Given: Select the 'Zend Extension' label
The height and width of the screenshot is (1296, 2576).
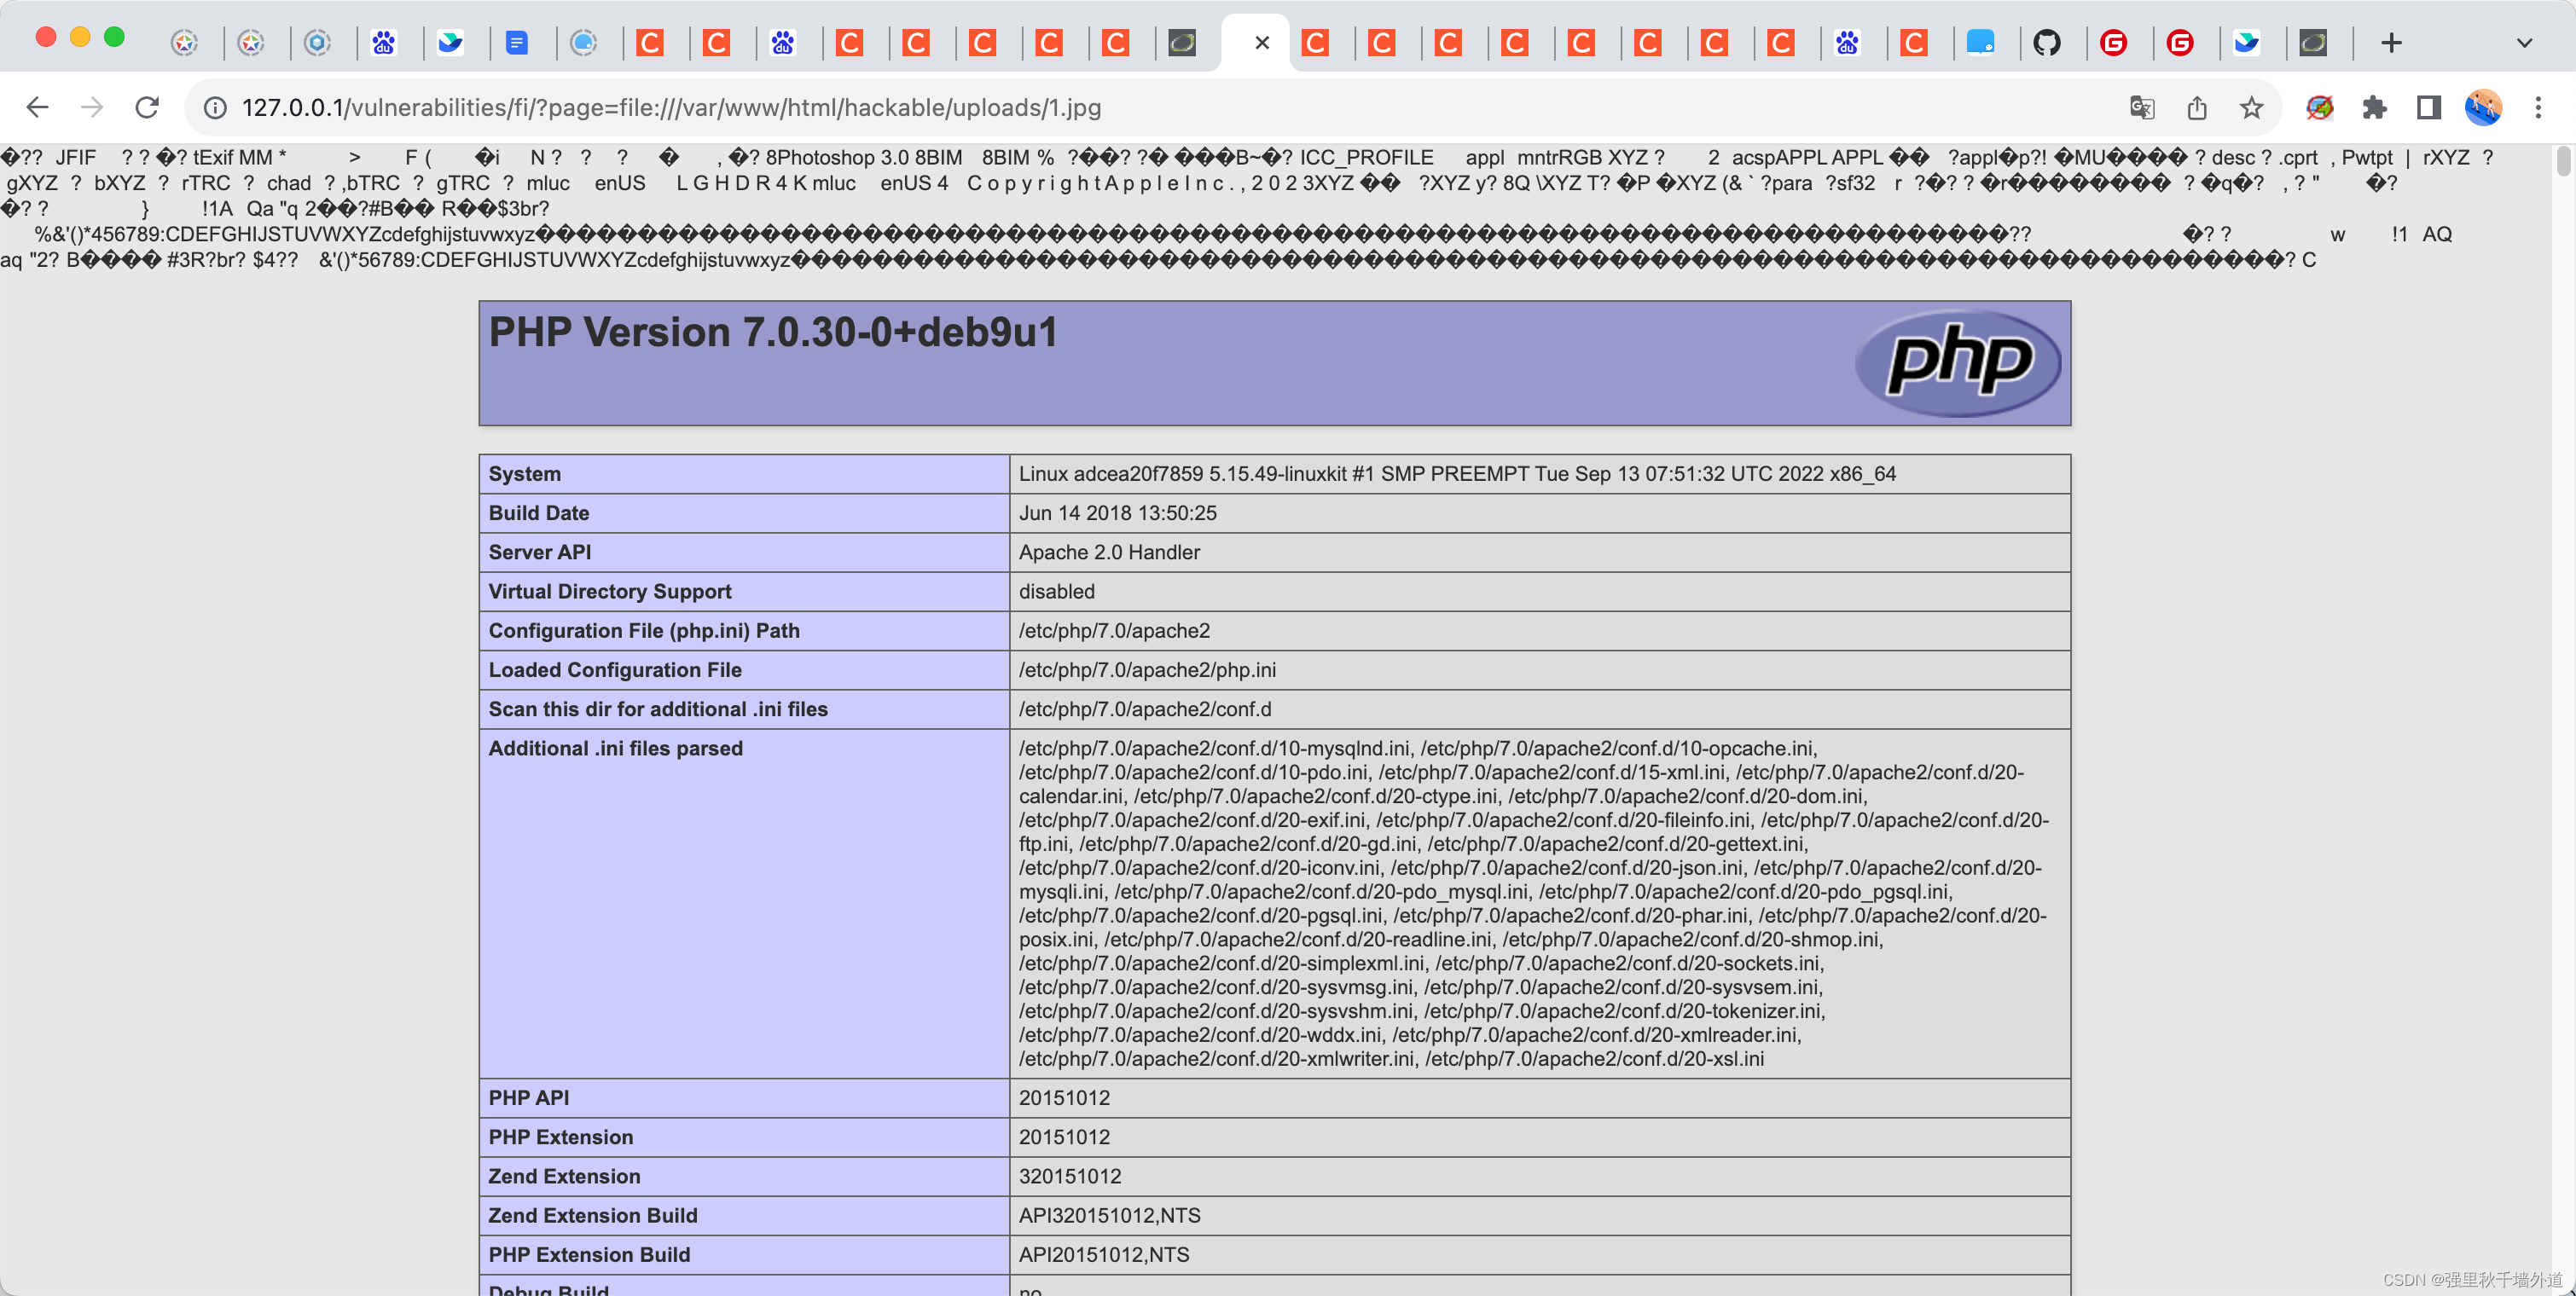Looking at the screenshot, I should pyautogui.click(x=565, y=1176).
